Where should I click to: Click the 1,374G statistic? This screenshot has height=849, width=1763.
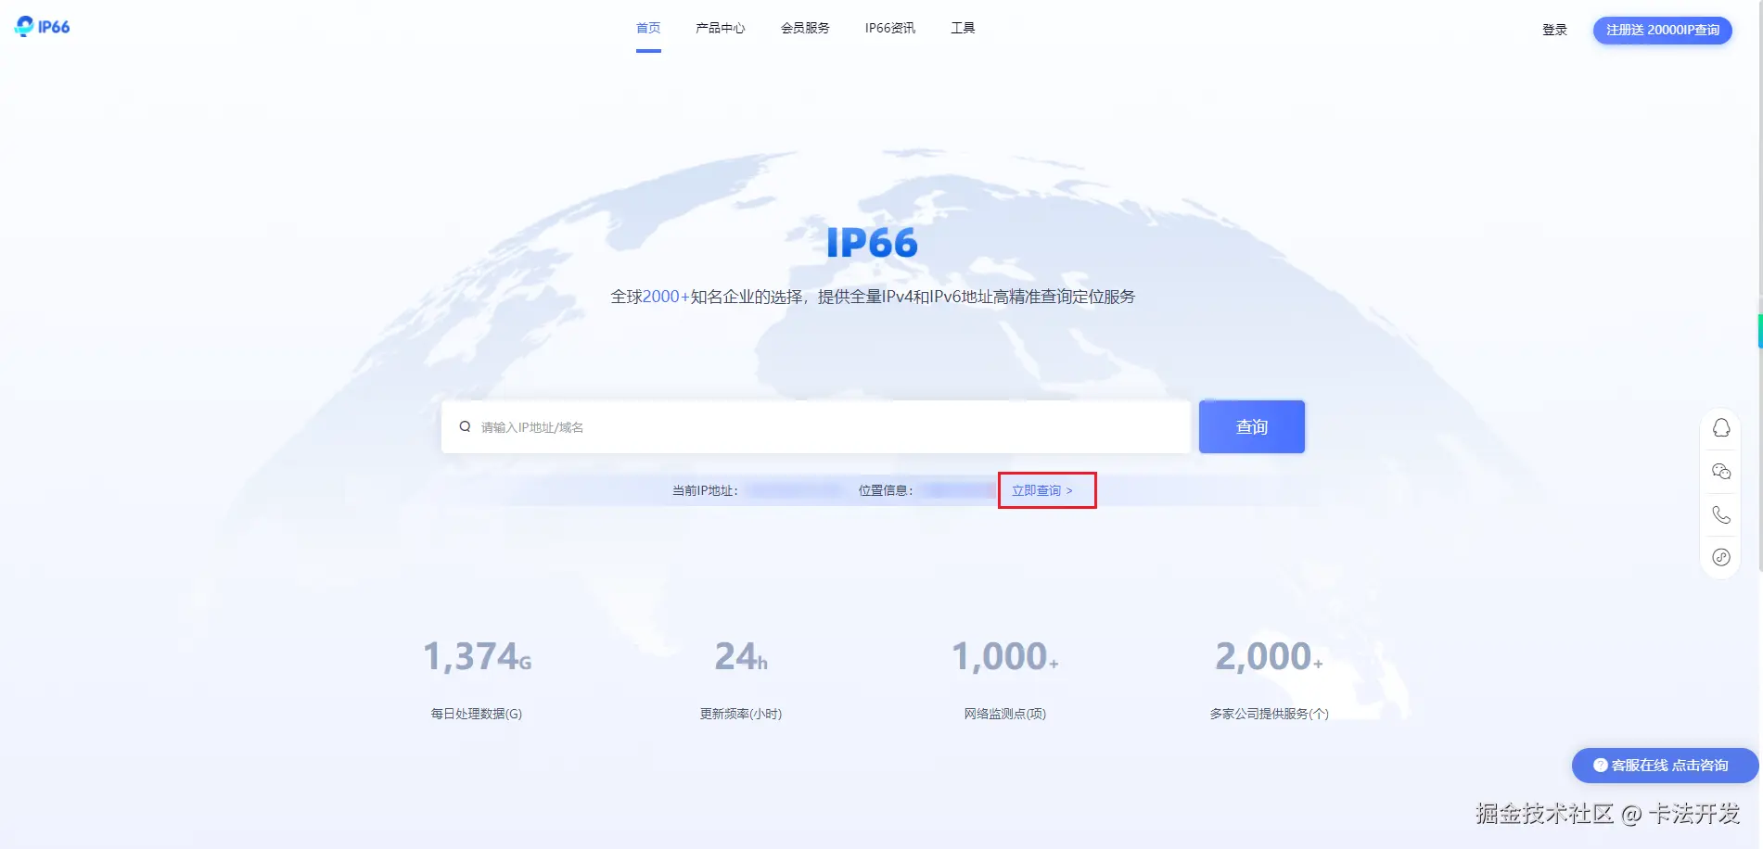pos(478,656)
